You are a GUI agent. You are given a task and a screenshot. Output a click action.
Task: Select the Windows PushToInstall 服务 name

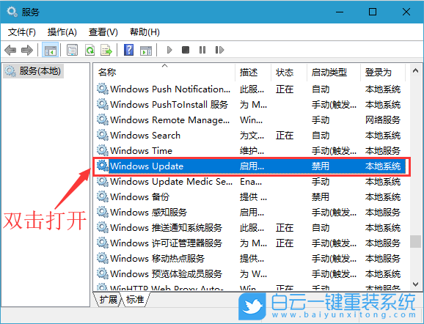point(169,104)
